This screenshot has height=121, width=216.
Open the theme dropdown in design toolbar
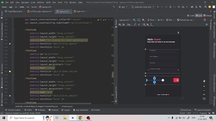pos(170,20)
